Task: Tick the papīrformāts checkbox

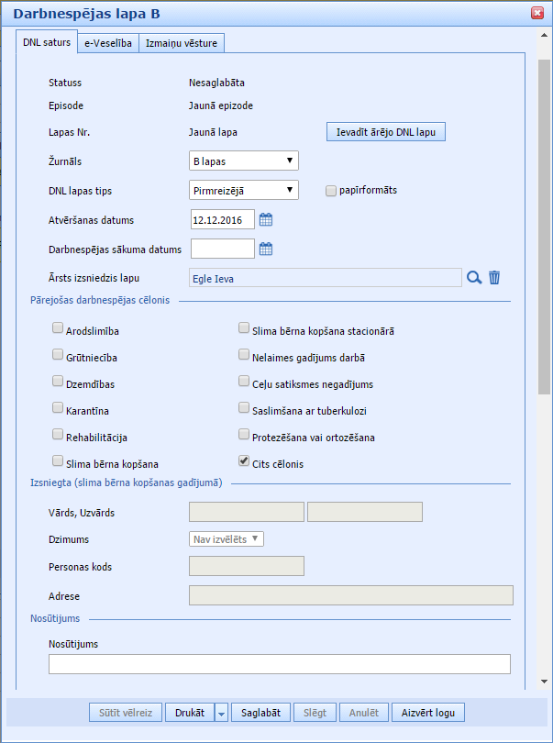Action: pos(332,191)
